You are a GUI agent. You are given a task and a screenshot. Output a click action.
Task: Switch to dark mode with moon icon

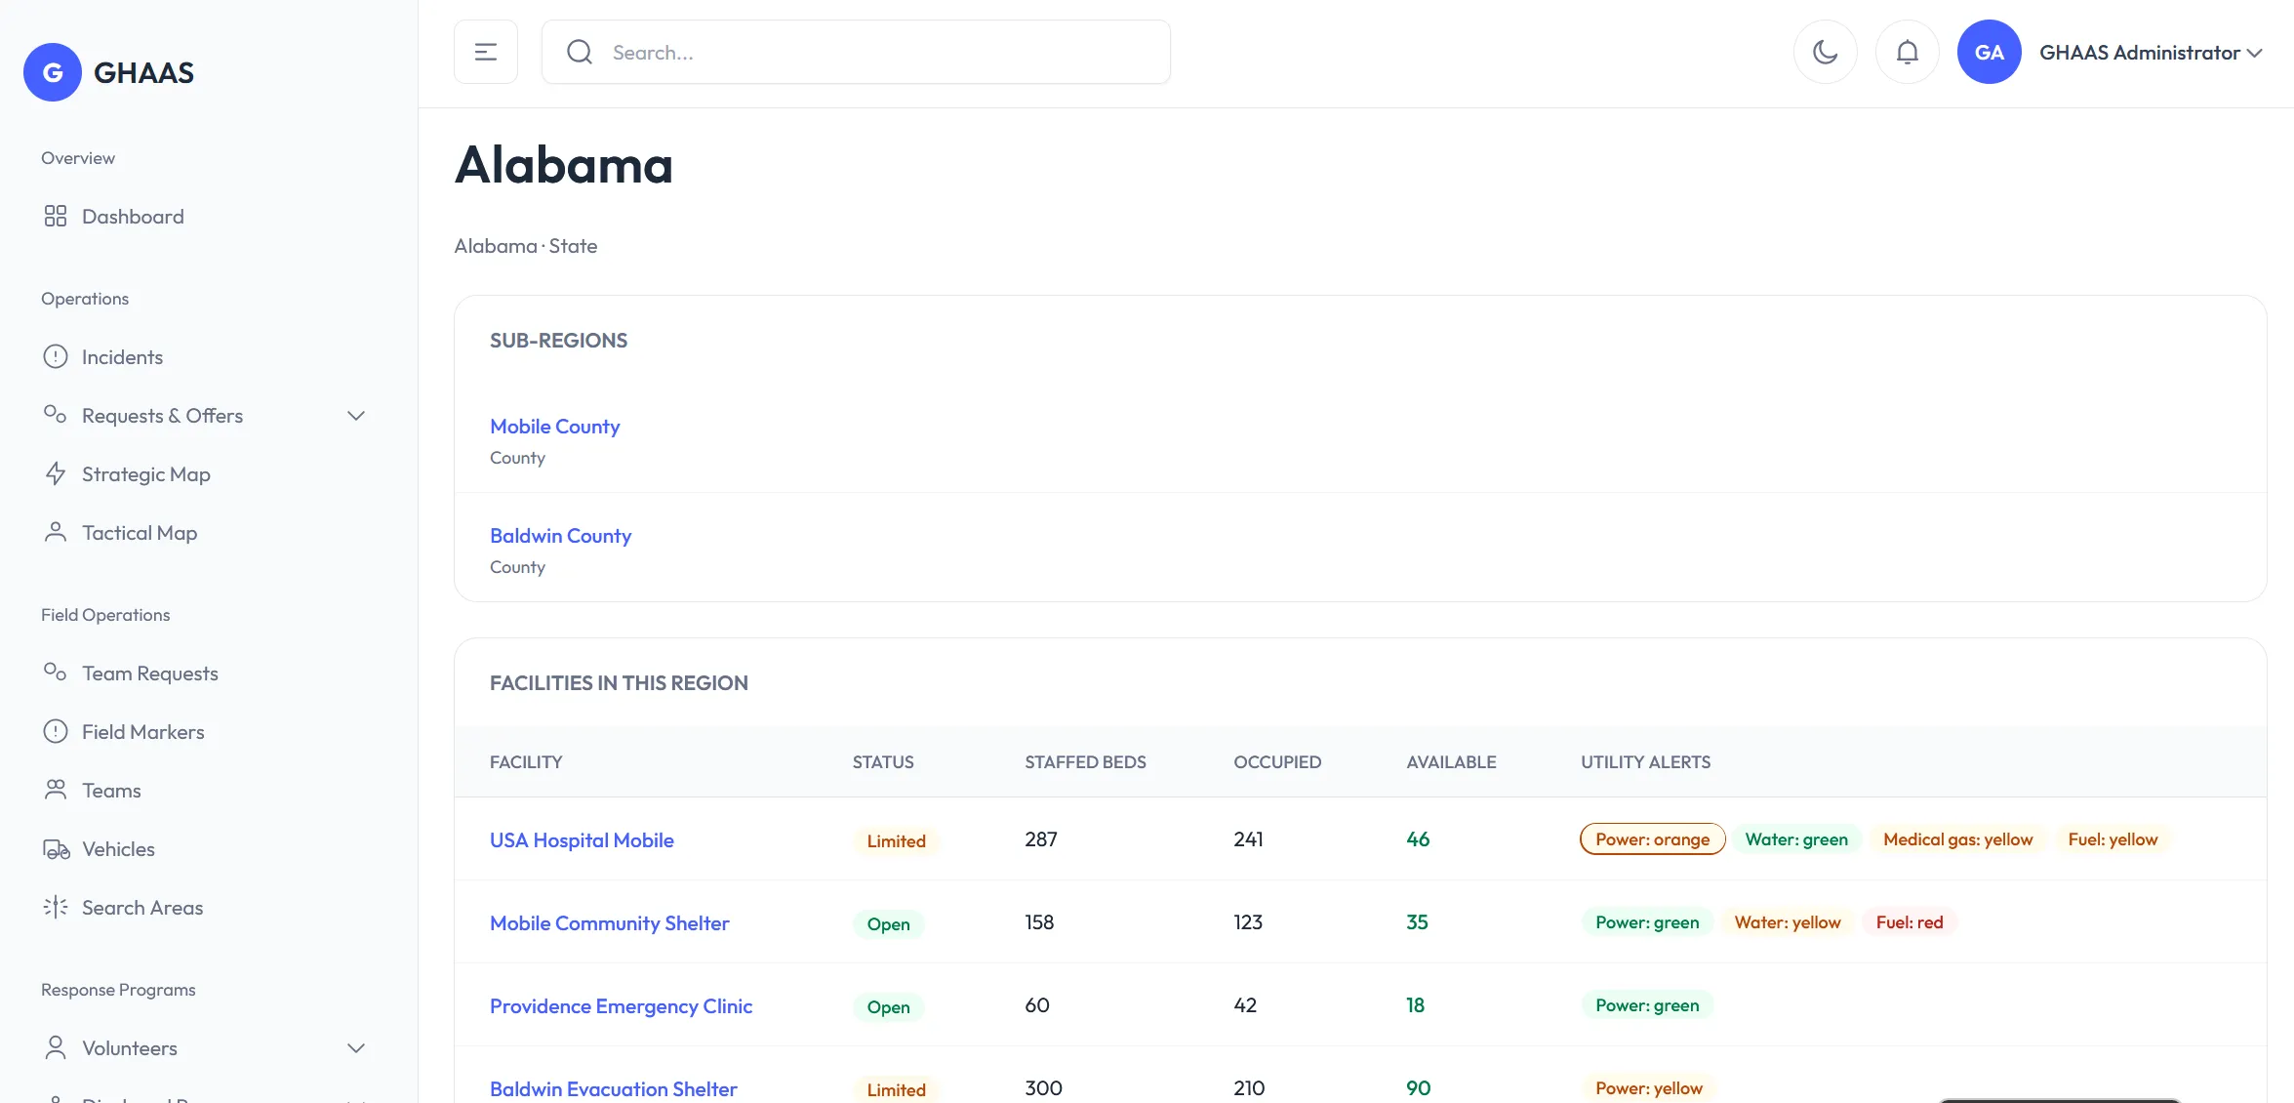(1826, 52)
